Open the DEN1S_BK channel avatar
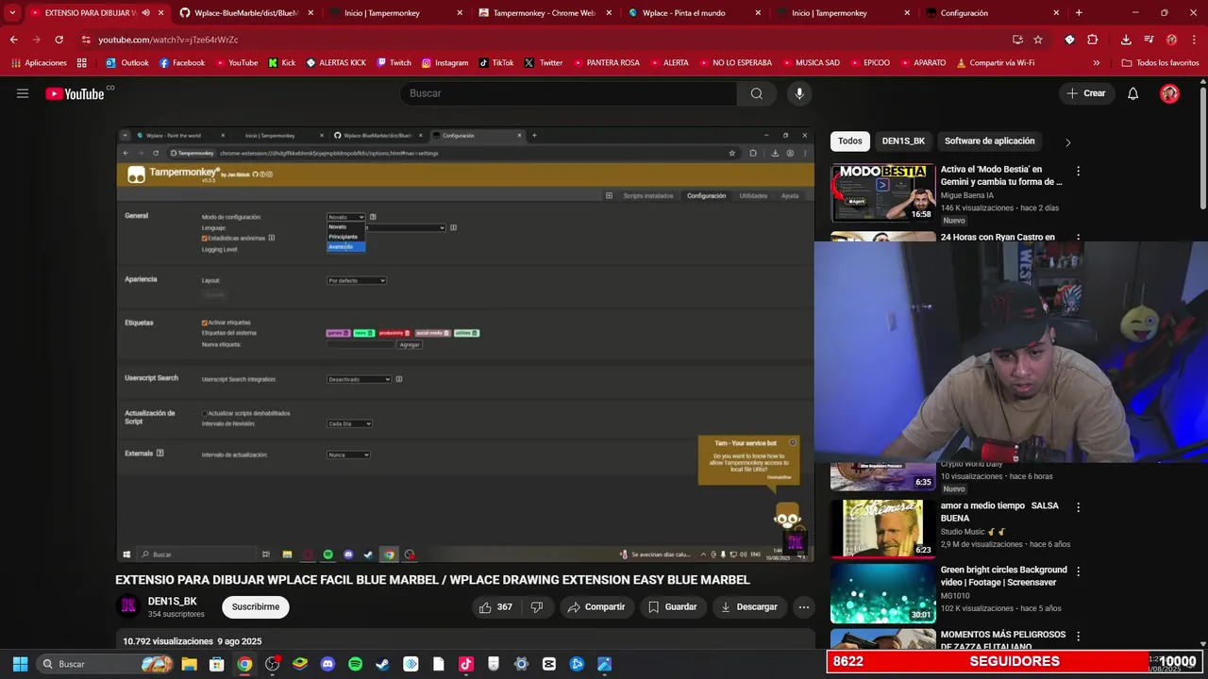Screen dimensions: 1208x679 tap(128, 606)
